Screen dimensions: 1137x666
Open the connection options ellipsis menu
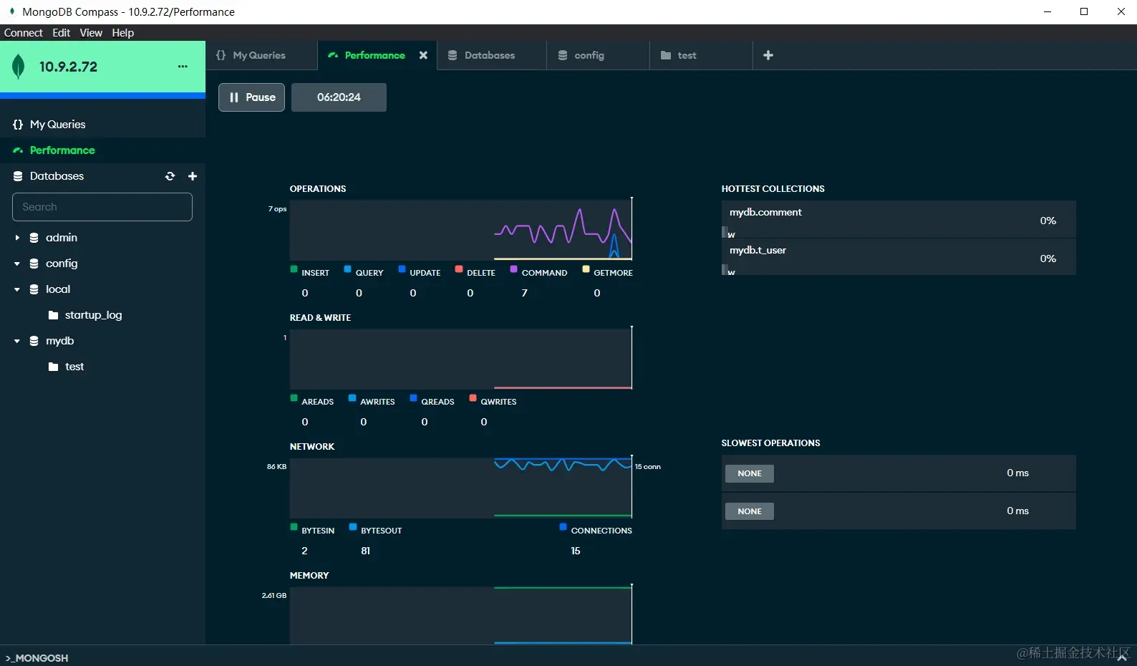click(183, 66)
